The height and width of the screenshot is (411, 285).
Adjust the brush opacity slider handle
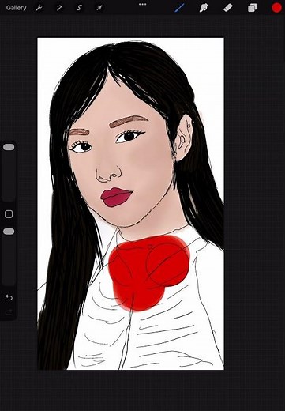click(9, 232)
